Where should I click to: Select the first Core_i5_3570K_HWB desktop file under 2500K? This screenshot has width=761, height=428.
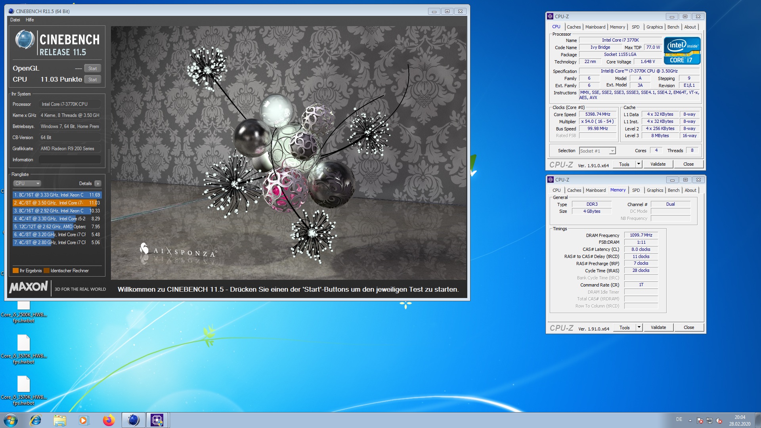[24, 349]
